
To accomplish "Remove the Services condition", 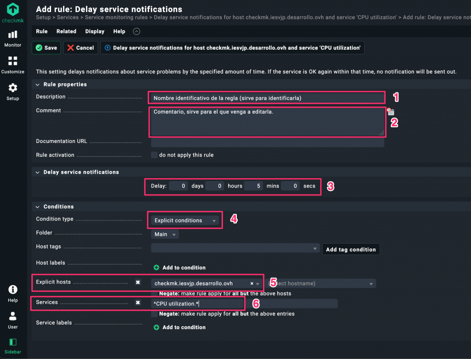I will click(x=138, y=303).
